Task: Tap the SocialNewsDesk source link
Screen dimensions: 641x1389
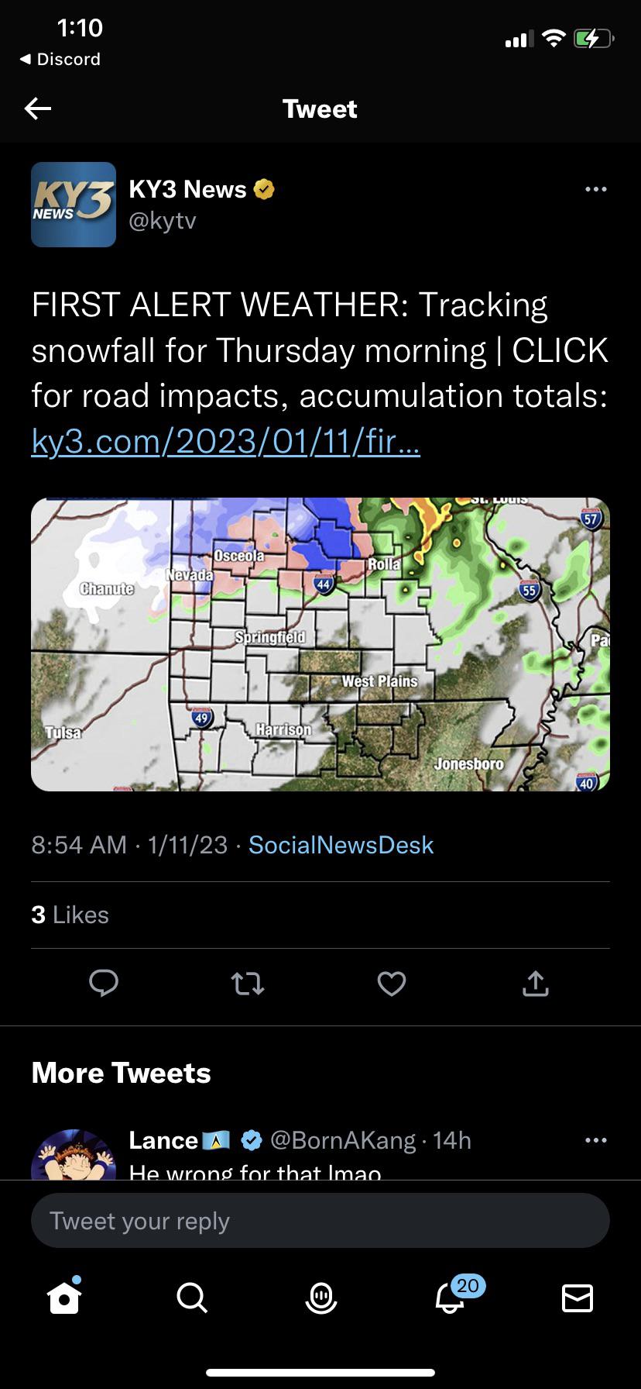Action: (341, 845)
